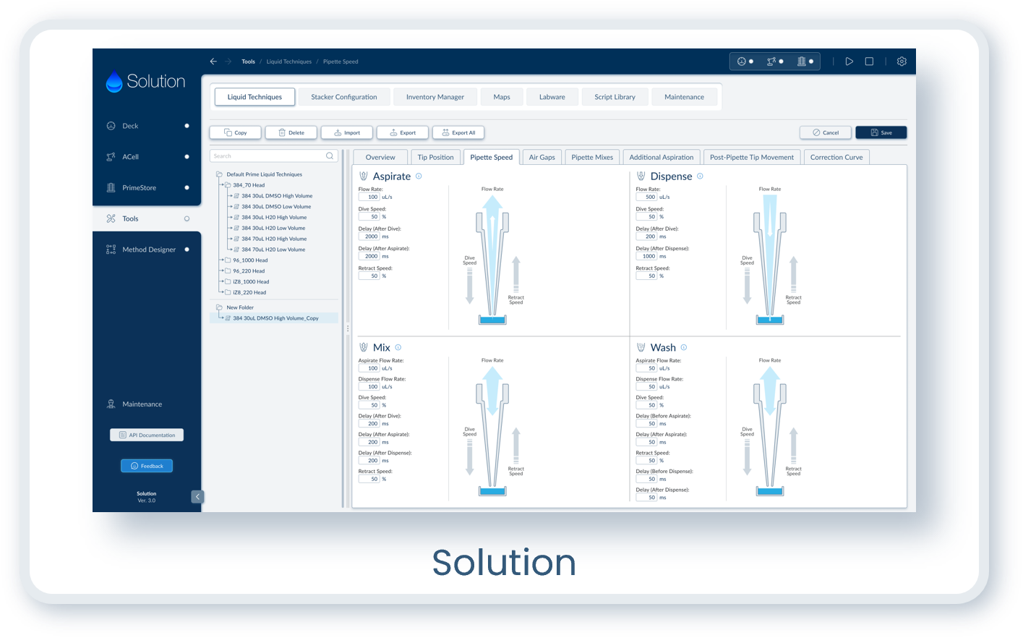Image resolution: width=1023 pixels, height=638 pixels.
Task: Open the Inventory Manager tab
Action: coord(435,97)
